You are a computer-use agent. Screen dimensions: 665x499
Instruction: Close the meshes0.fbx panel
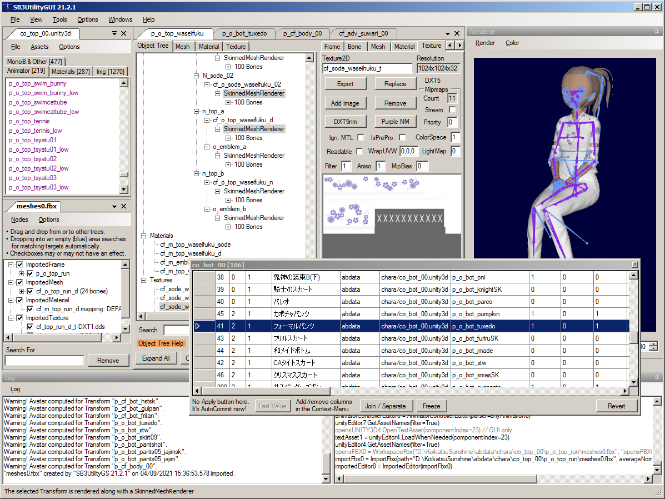(123, 206)
